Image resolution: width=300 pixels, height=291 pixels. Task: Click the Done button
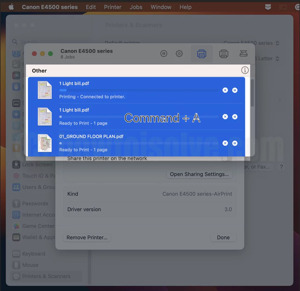click(x=223, y=237)
